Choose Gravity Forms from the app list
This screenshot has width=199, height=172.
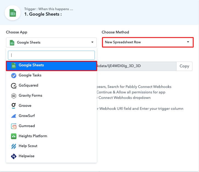pos(52,96)
